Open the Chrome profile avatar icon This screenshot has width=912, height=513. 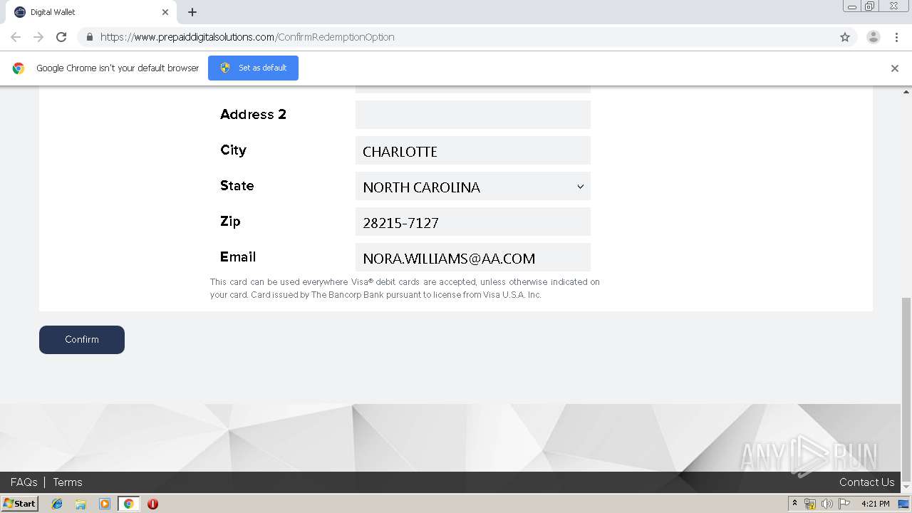pyautogui.click(x=874, y=37)
